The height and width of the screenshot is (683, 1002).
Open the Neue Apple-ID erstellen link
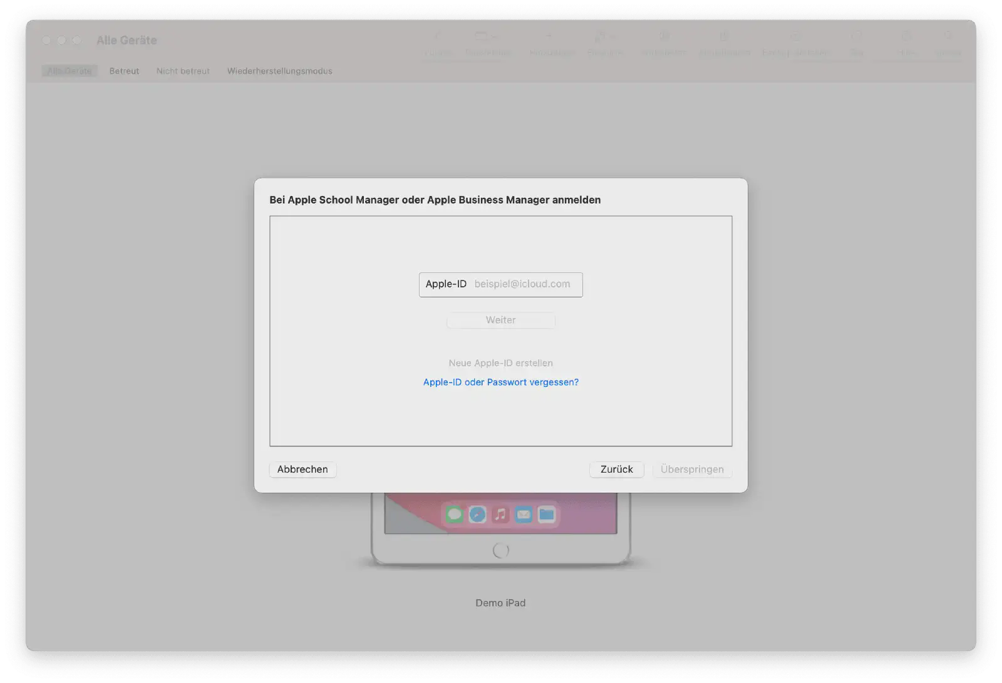(x=500, y=363)
